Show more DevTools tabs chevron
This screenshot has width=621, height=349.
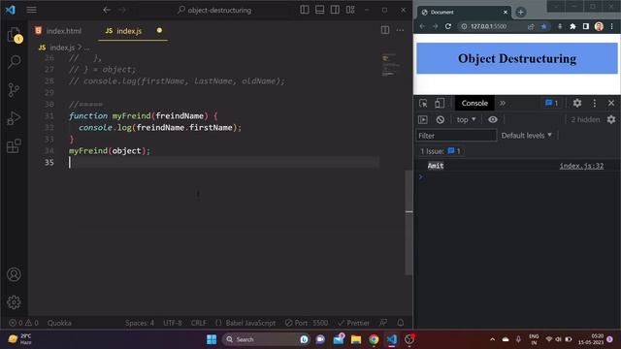click(x=503, y=104)
